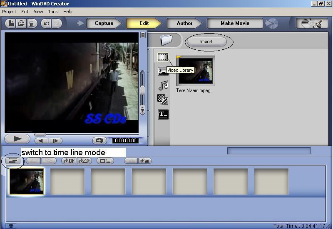333x229 pixels.
Task: Open the Audio Library music note icon
Action: click(163, 85)
